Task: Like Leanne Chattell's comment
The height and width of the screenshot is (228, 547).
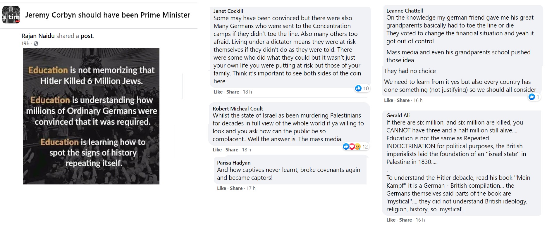Action: pos(388,100)
